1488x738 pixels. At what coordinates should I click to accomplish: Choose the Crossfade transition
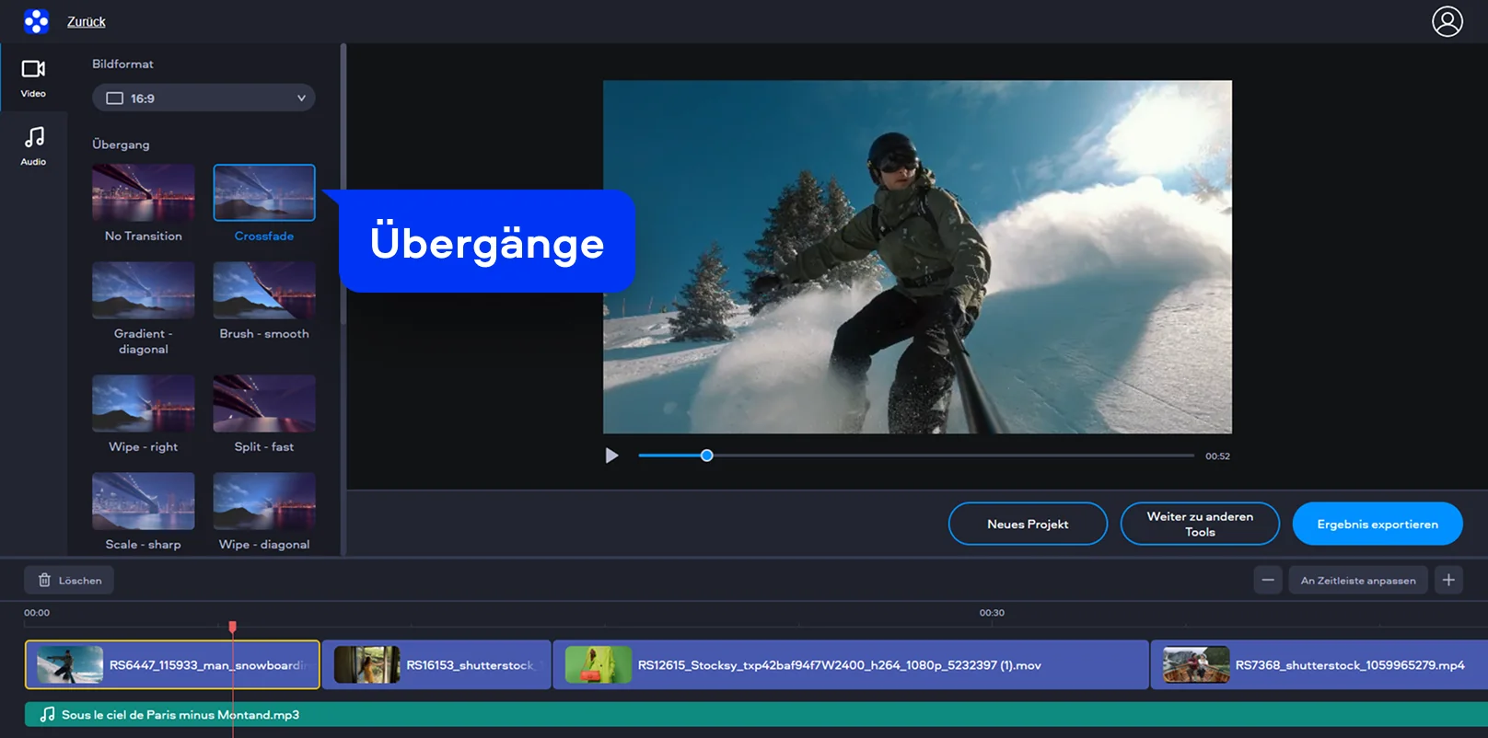264,192
